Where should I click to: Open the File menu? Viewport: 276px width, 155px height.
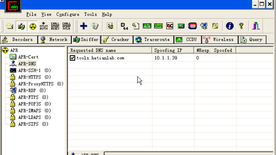[31, 14]
